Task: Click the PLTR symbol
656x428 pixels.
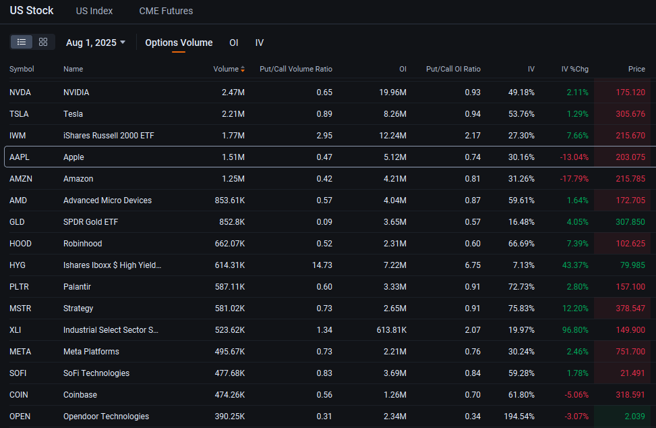Action: (19, 287)
